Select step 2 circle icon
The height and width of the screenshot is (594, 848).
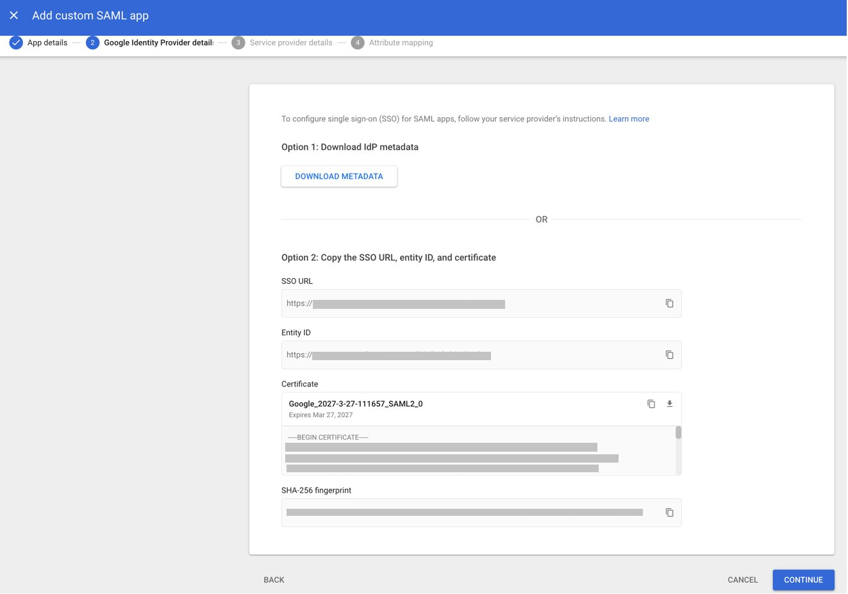click(x=92, y=43)
